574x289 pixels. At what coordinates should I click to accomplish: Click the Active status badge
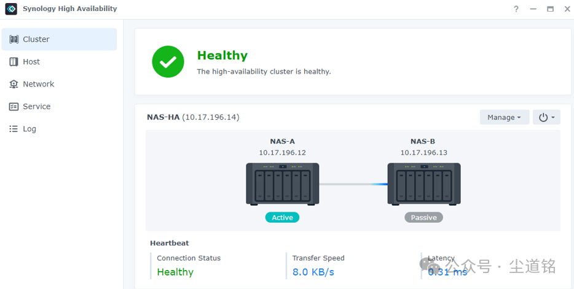282,217
